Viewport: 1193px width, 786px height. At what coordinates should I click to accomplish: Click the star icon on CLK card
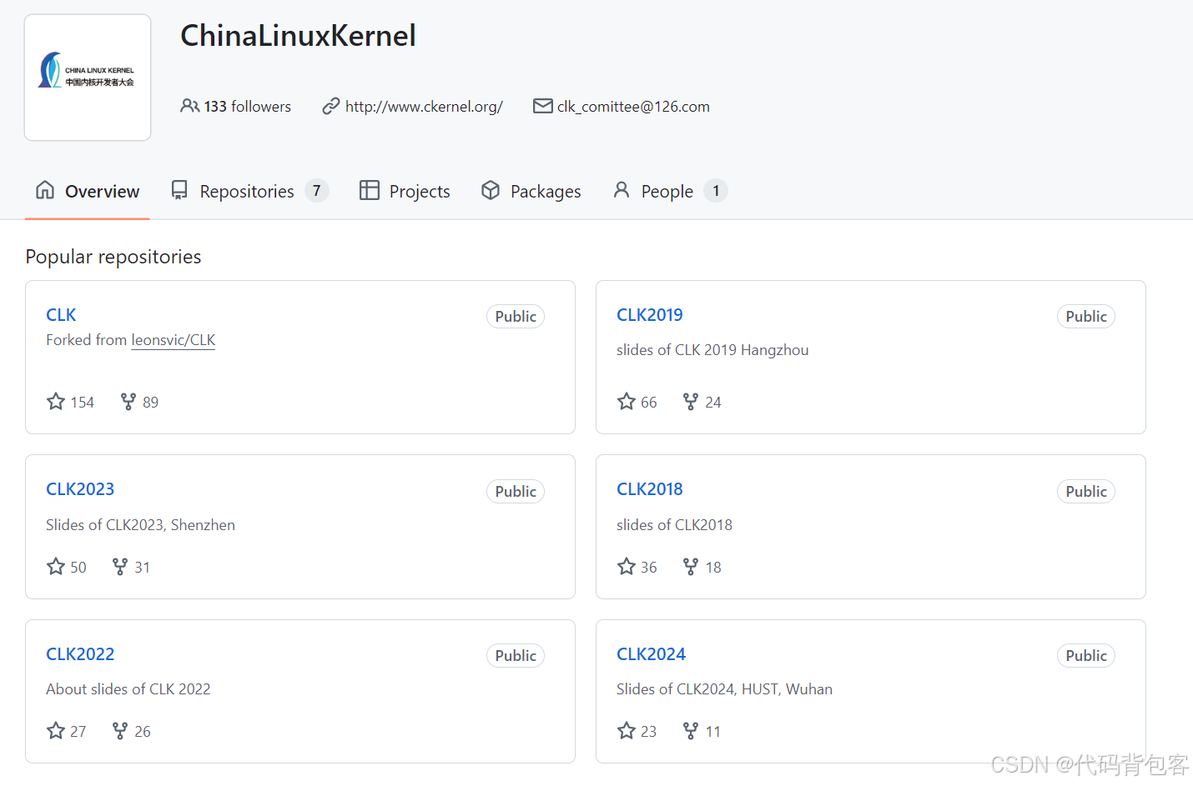pos(56,402)
